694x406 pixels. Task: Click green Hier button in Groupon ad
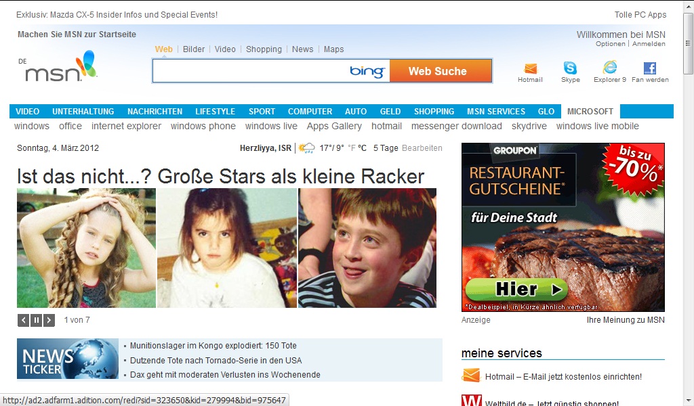tap(516, 290)
